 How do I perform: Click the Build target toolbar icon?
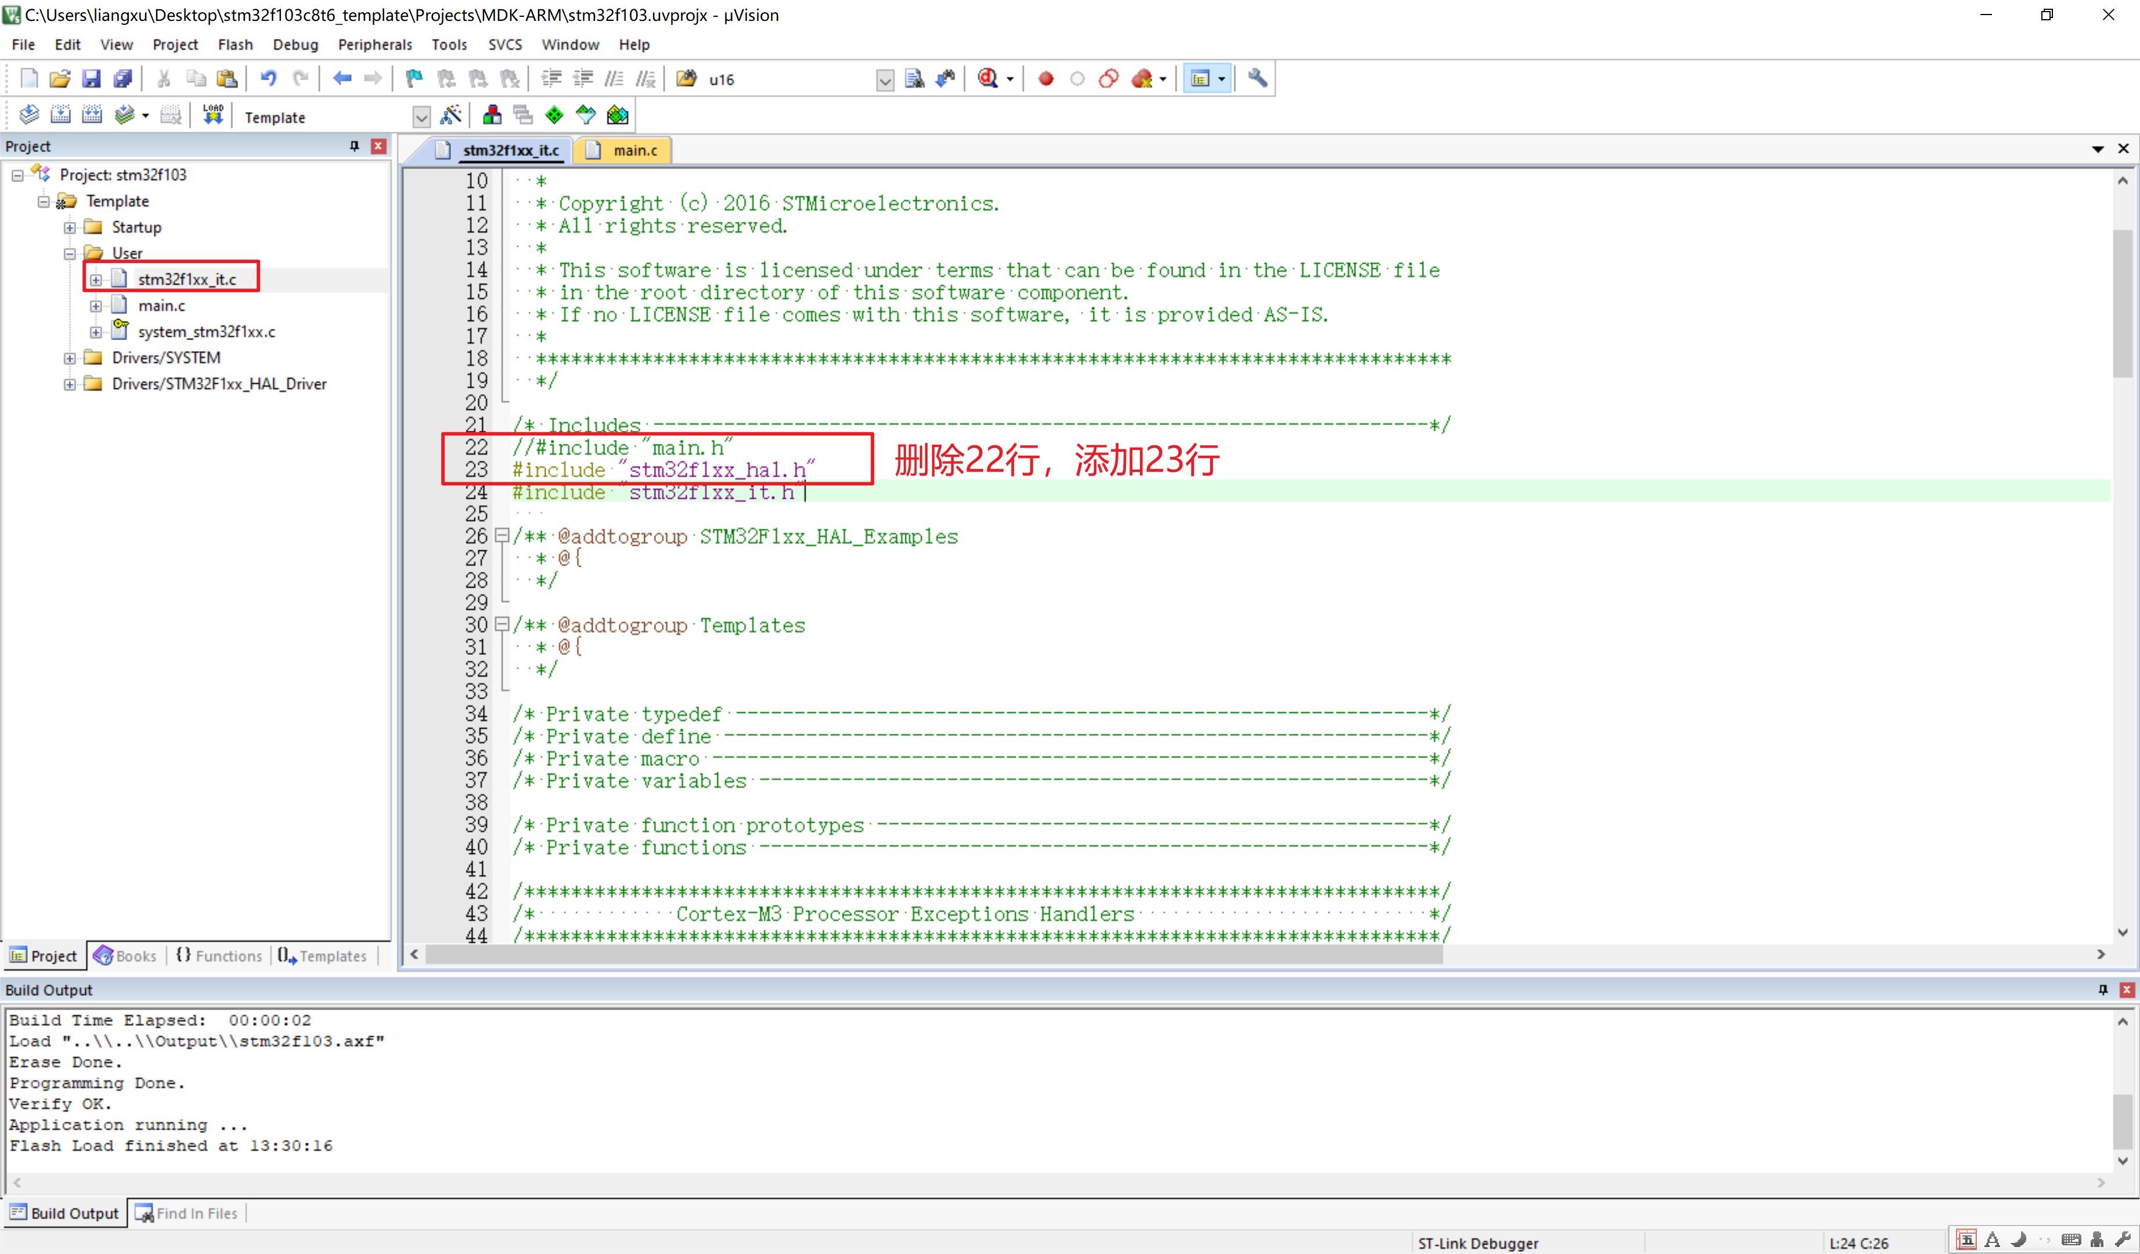[x=60, y=115]
